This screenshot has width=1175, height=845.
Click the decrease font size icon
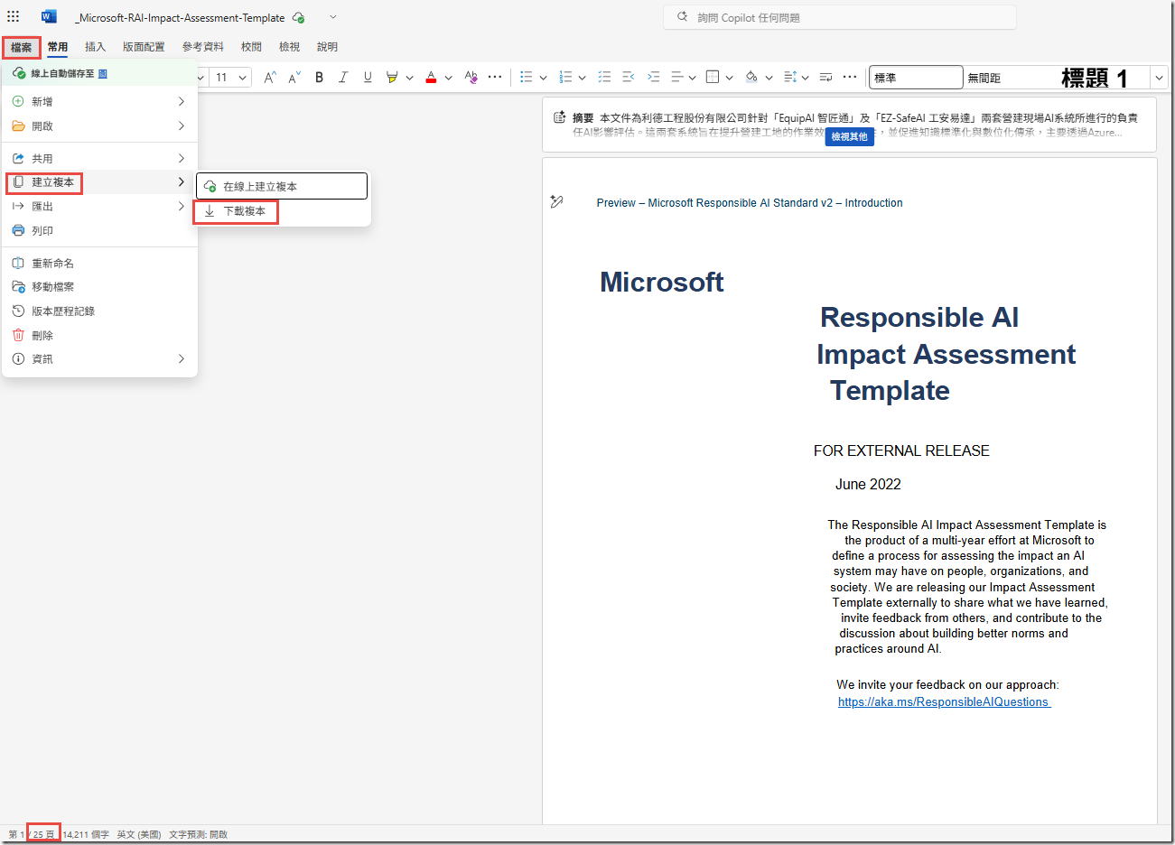tap(294, 78)
